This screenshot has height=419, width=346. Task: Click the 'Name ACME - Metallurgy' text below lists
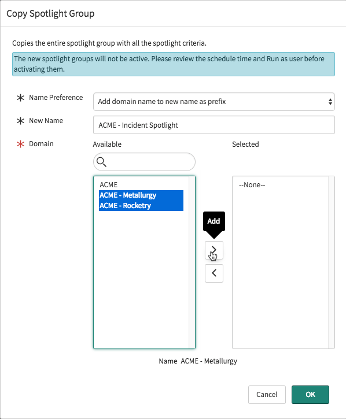tap(198, 361)
